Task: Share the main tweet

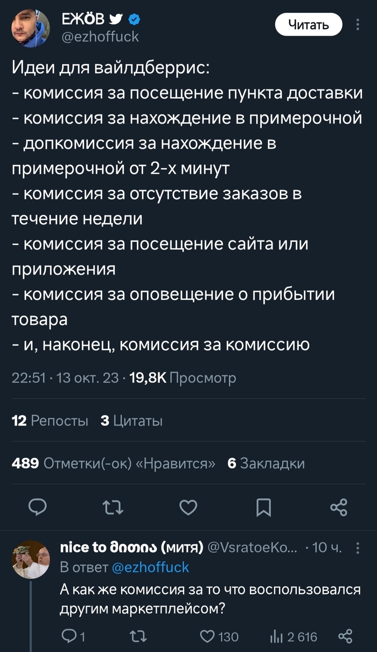Action: click(x=339, y=507)
